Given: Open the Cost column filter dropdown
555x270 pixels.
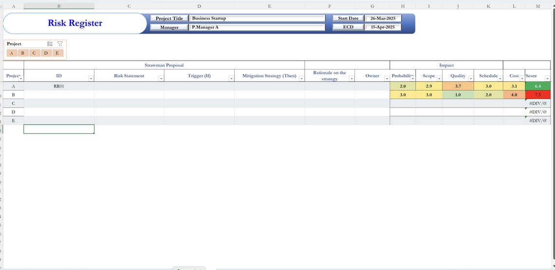Looking at the screenshot, I should point(522,78).
